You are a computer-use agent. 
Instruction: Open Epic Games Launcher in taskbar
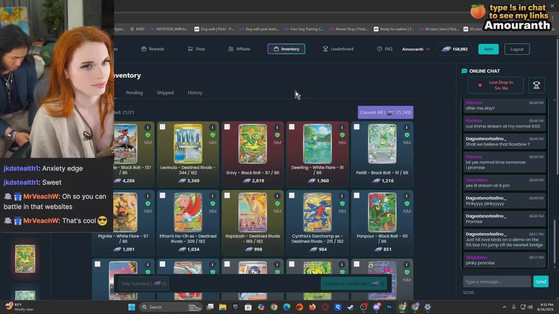coord(235,307)
